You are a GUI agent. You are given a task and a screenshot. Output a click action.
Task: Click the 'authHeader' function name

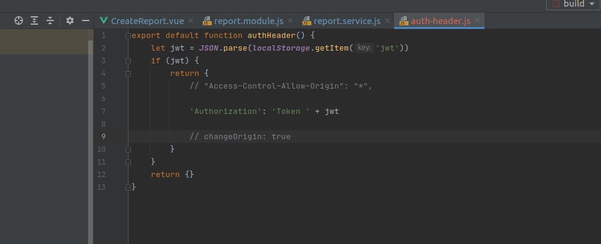[x=271, y=36]
